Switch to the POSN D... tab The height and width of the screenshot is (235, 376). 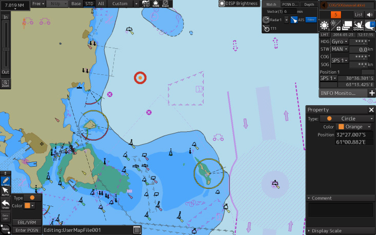(x=290, y=4)
